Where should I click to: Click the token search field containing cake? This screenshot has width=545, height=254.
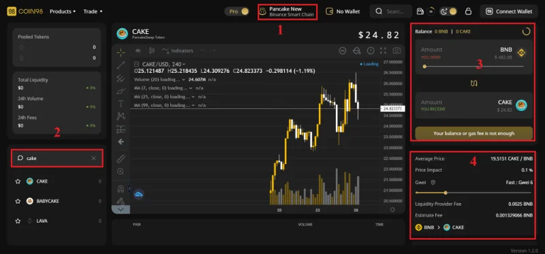(x=57, y=159)
